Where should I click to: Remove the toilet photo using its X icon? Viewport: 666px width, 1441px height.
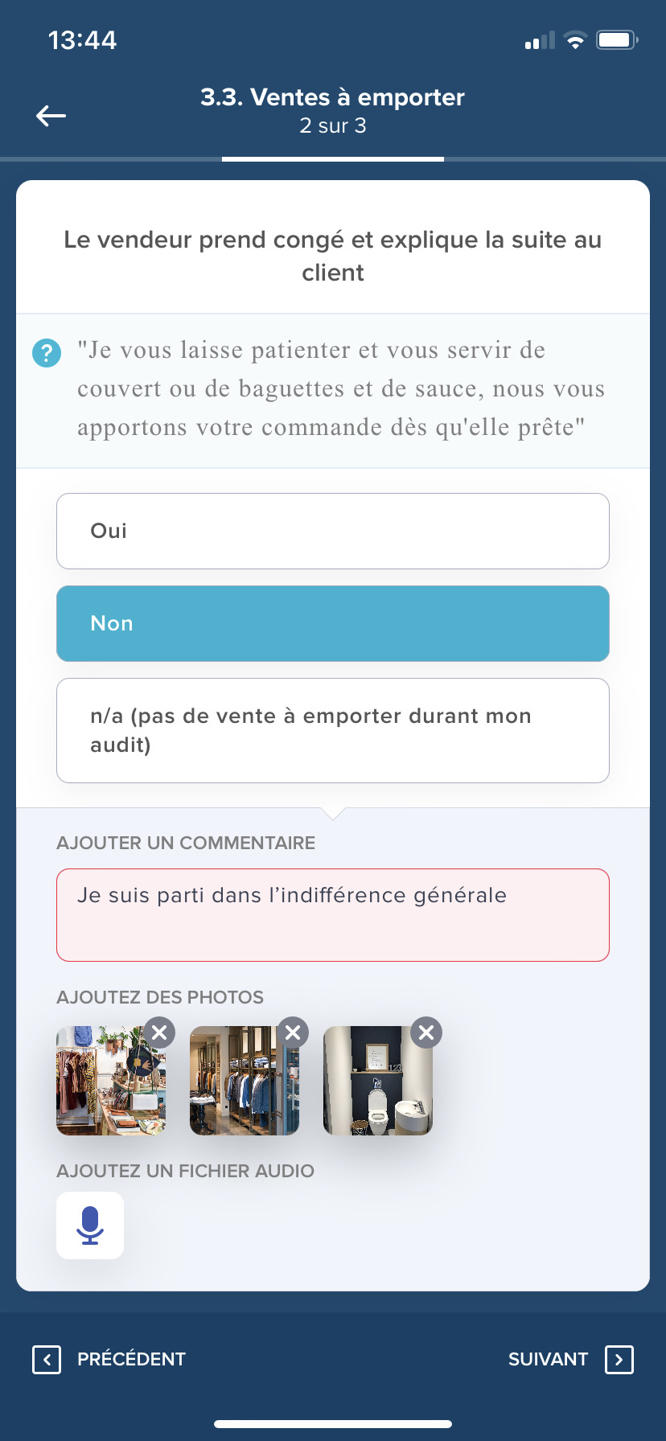pos(426,1032)
